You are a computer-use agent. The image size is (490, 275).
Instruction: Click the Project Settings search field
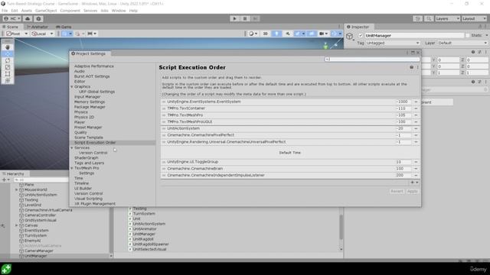[372, 60]
